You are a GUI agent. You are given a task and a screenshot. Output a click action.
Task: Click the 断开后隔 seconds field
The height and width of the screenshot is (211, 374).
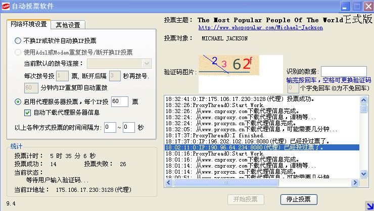click(115, 76)
